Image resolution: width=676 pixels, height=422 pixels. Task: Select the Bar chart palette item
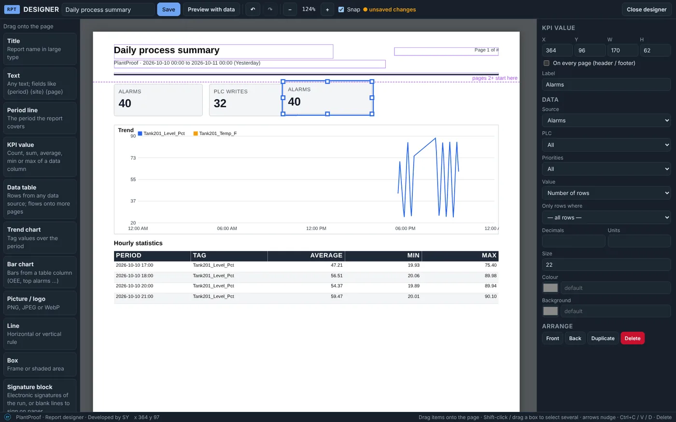pos(40,272)
